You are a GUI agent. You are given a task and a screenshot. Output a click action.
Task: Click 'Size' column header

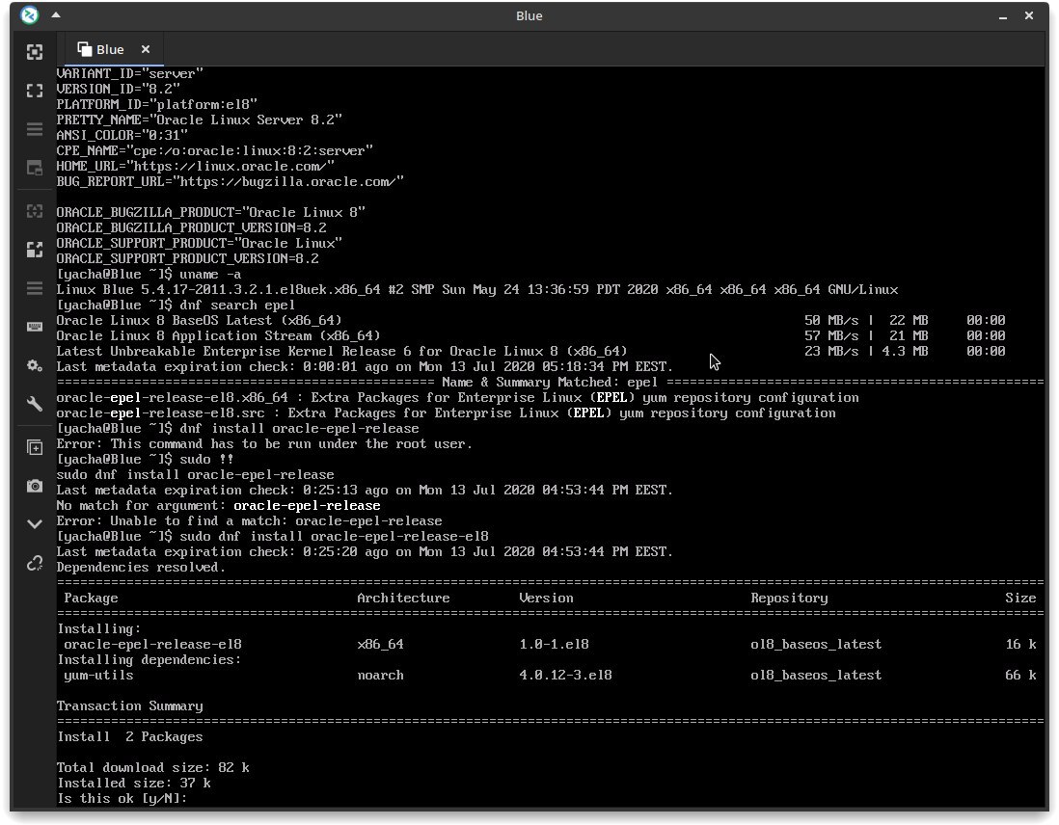[x=1019, y=599]
